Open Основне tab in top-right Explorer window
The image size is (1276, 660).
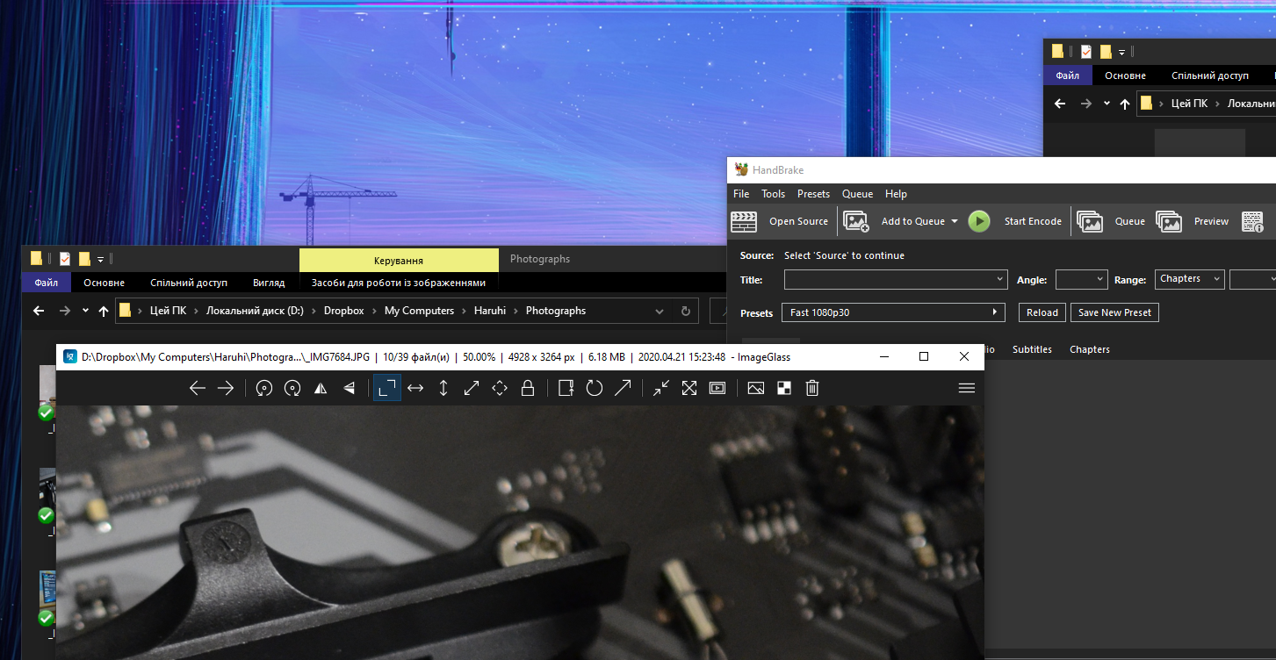(1125, 75)
